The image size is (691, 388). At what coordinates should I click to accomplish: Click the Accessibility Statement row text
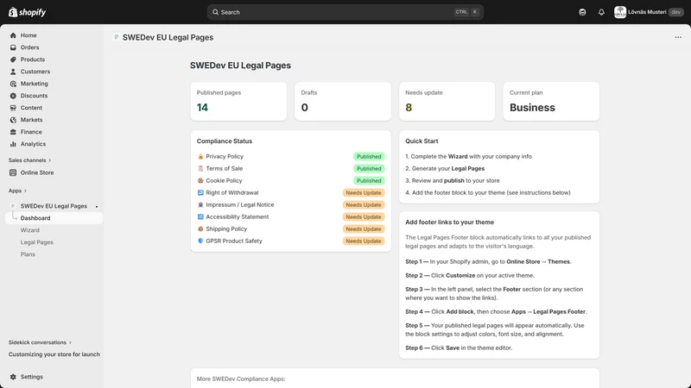pyautogui.click(x=237, y=217)
